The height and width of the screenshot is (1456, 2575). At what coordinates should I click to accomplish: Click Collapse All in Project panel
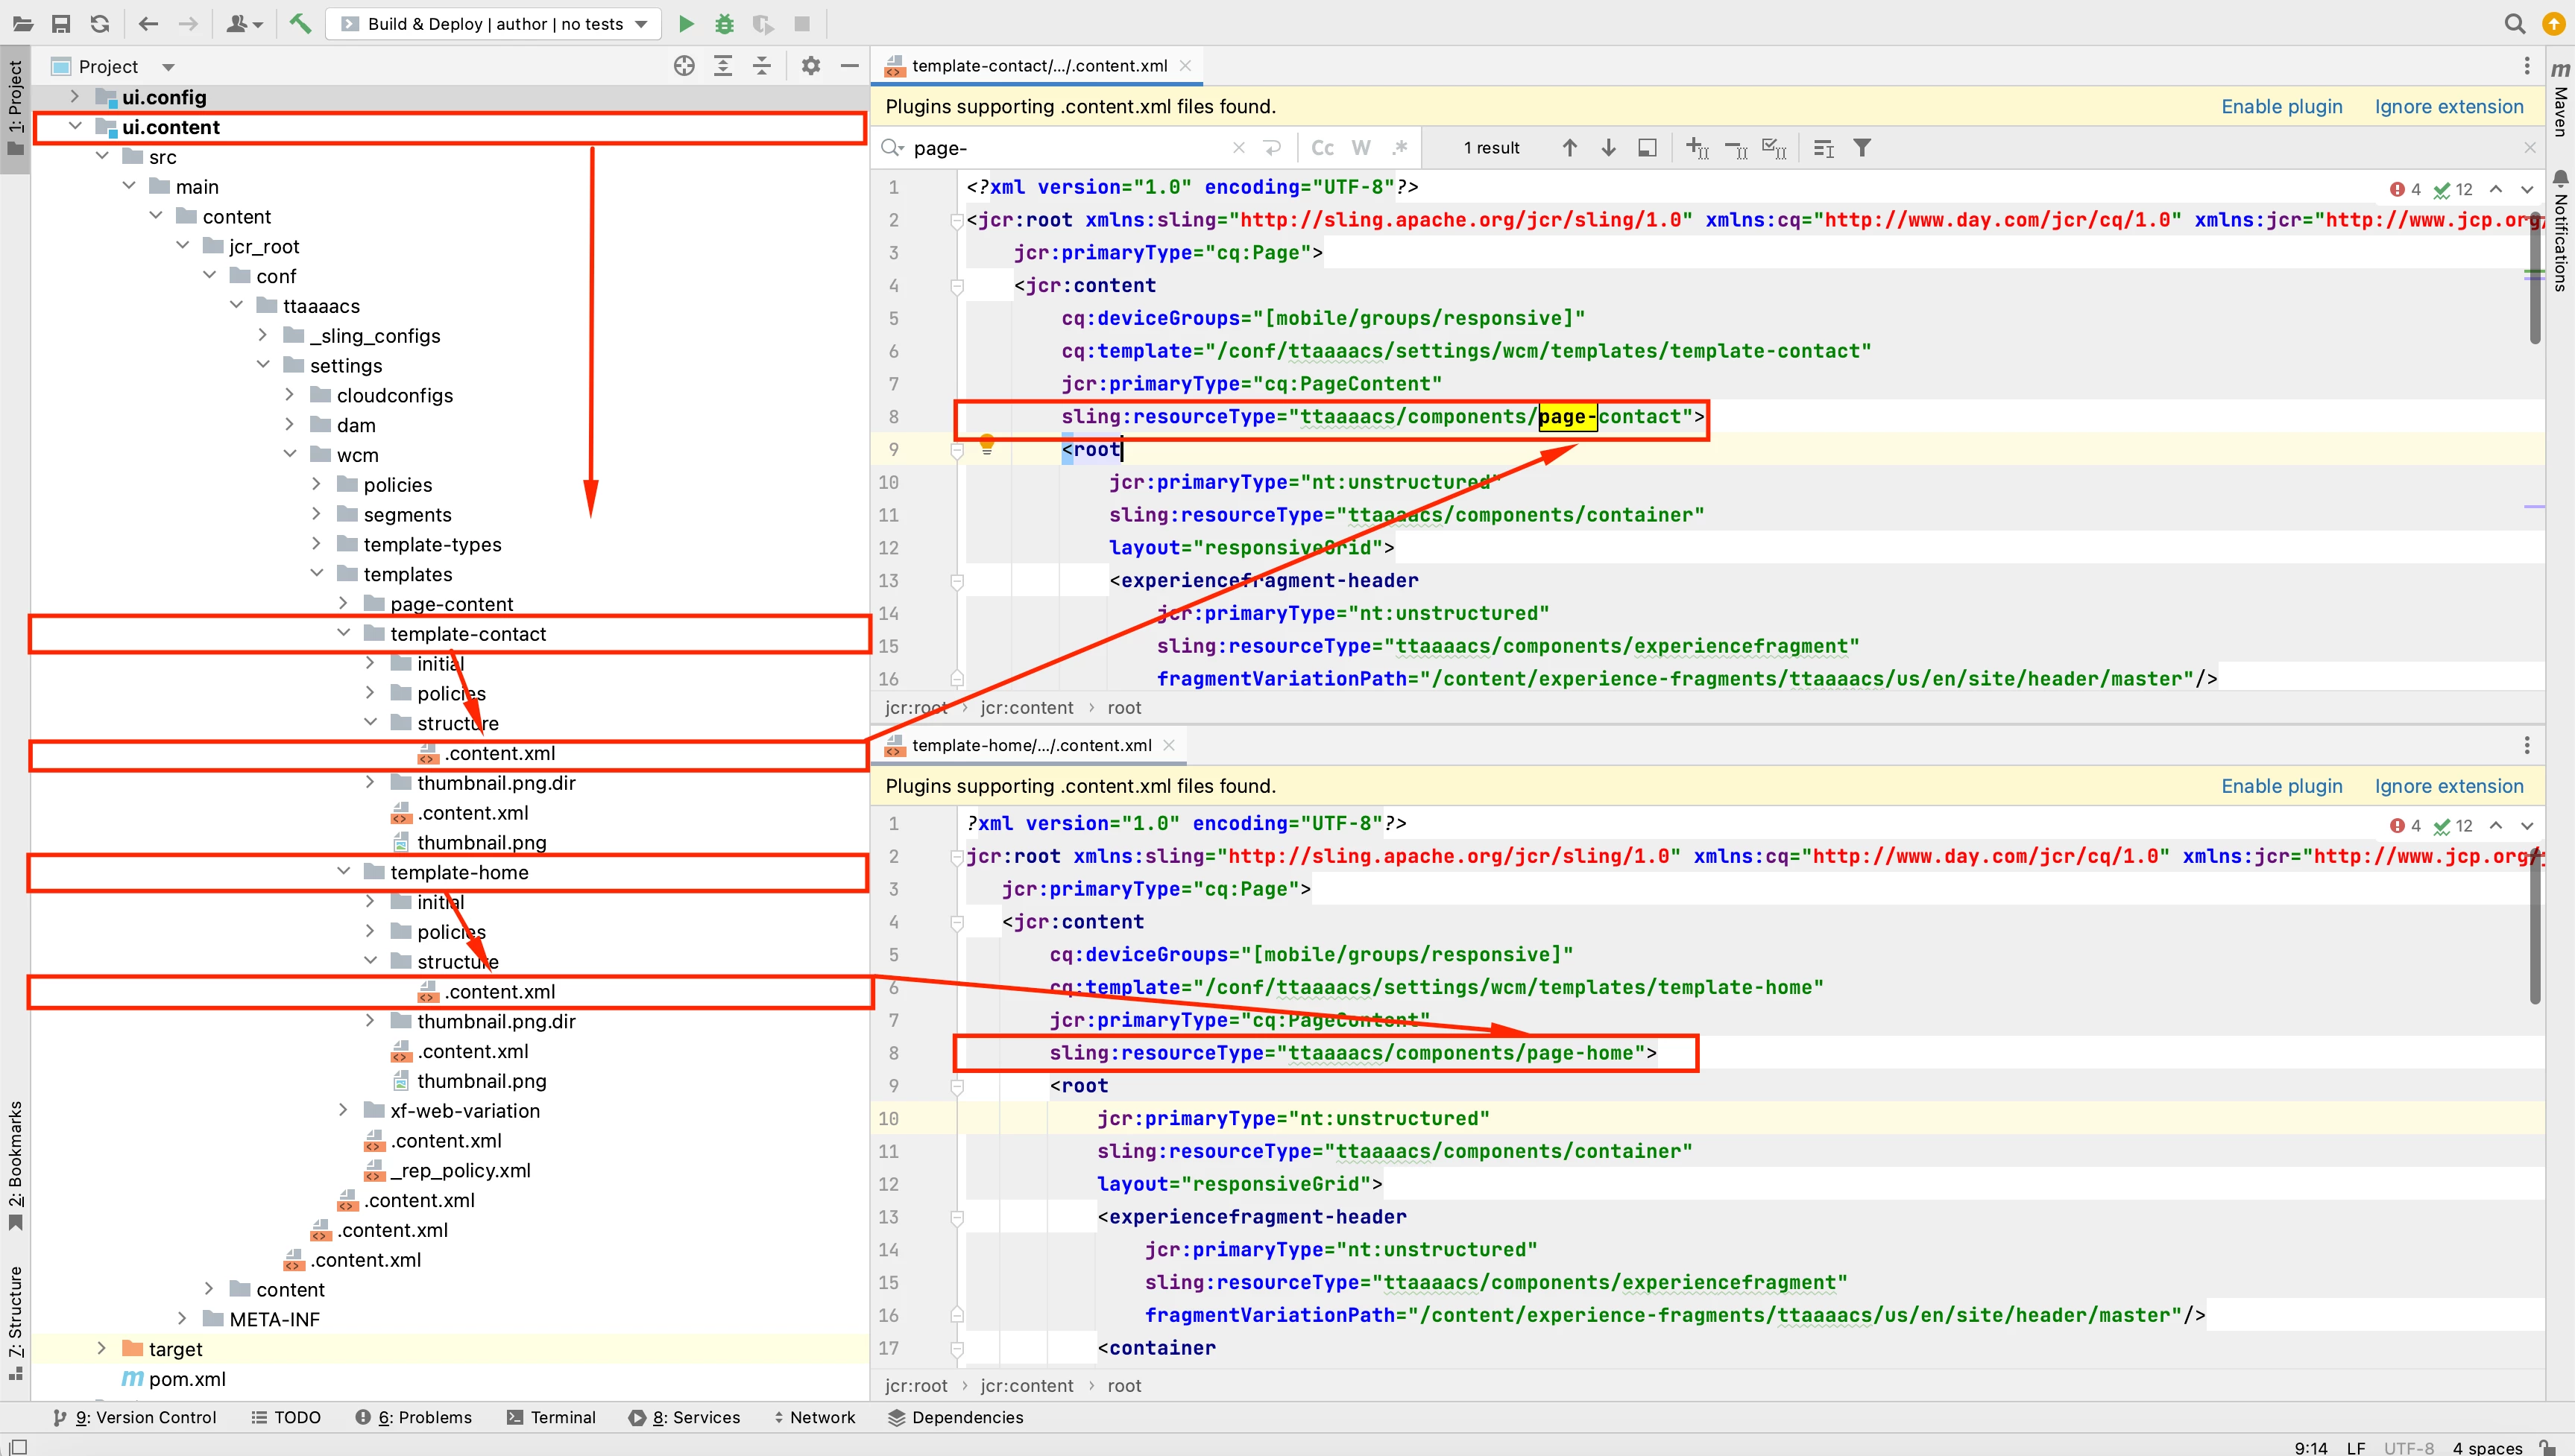point(761,66)
